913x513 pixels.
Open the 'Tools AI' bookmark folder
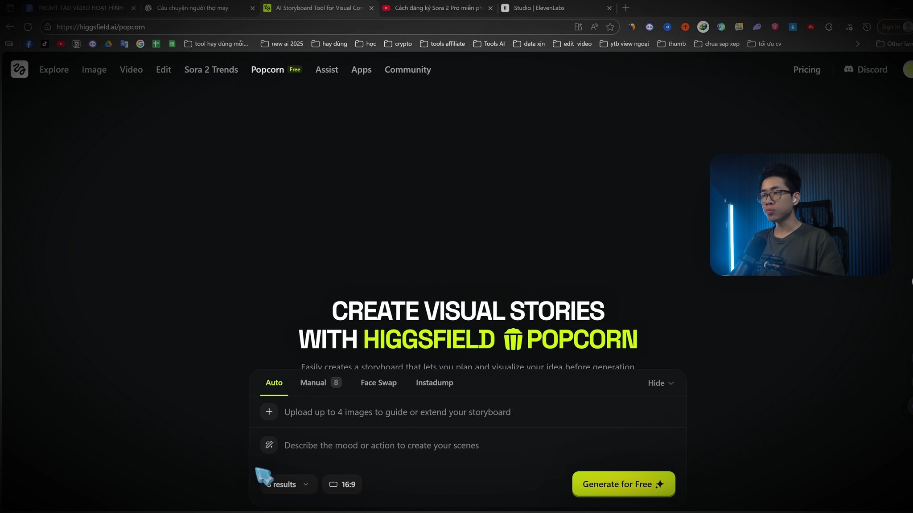click(489, 44)
